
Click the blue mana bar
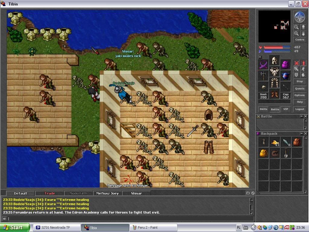tap(277, 51)
